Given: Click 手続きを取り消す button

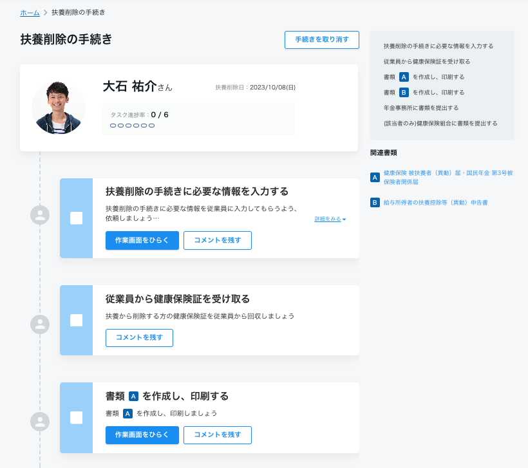Looking at the screenshot, I should pos(321,40).
